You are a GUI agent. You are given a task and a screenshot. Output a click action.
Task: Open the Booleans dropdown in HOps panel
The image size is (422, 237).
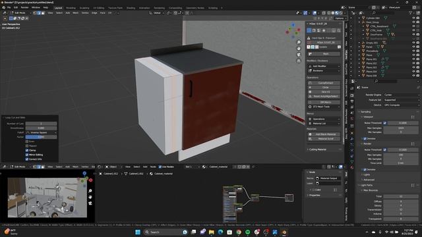pyautogui.click(x=324, y=70)
